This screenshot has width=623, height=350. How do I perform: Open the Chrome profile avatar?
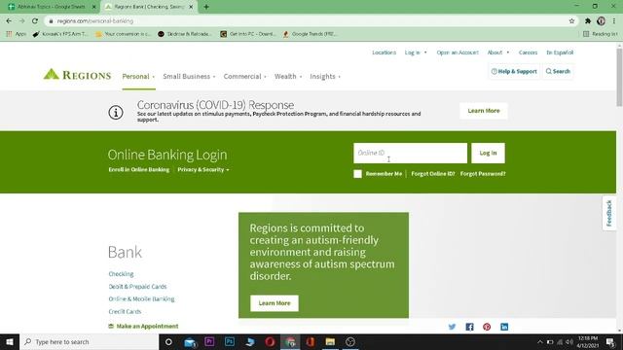[x=602, y=21]
